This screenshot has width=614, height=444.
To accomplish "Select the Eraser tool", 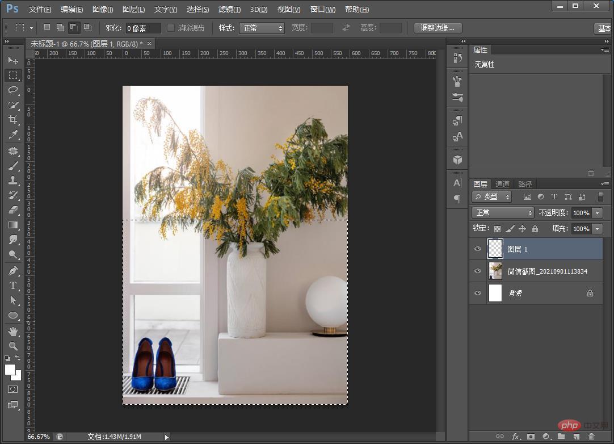I will 13,210.
